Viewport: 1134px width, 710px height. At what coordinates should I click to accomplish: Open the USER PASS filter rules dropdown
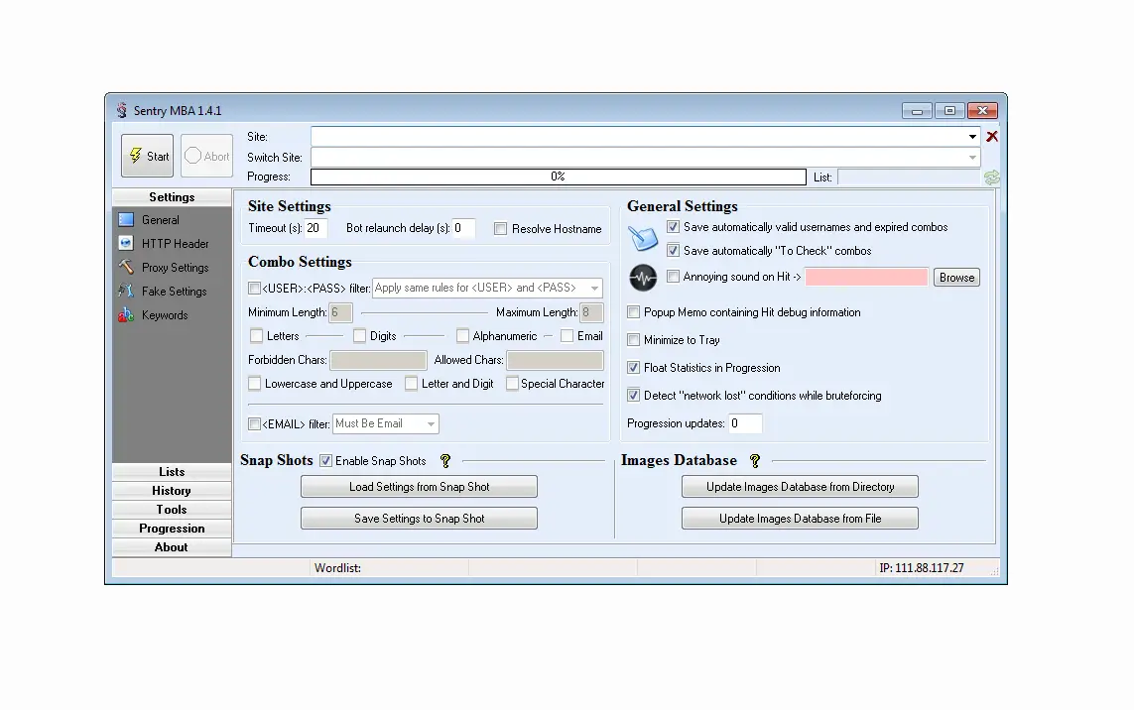pyautogui.click(x=593, y=288)
